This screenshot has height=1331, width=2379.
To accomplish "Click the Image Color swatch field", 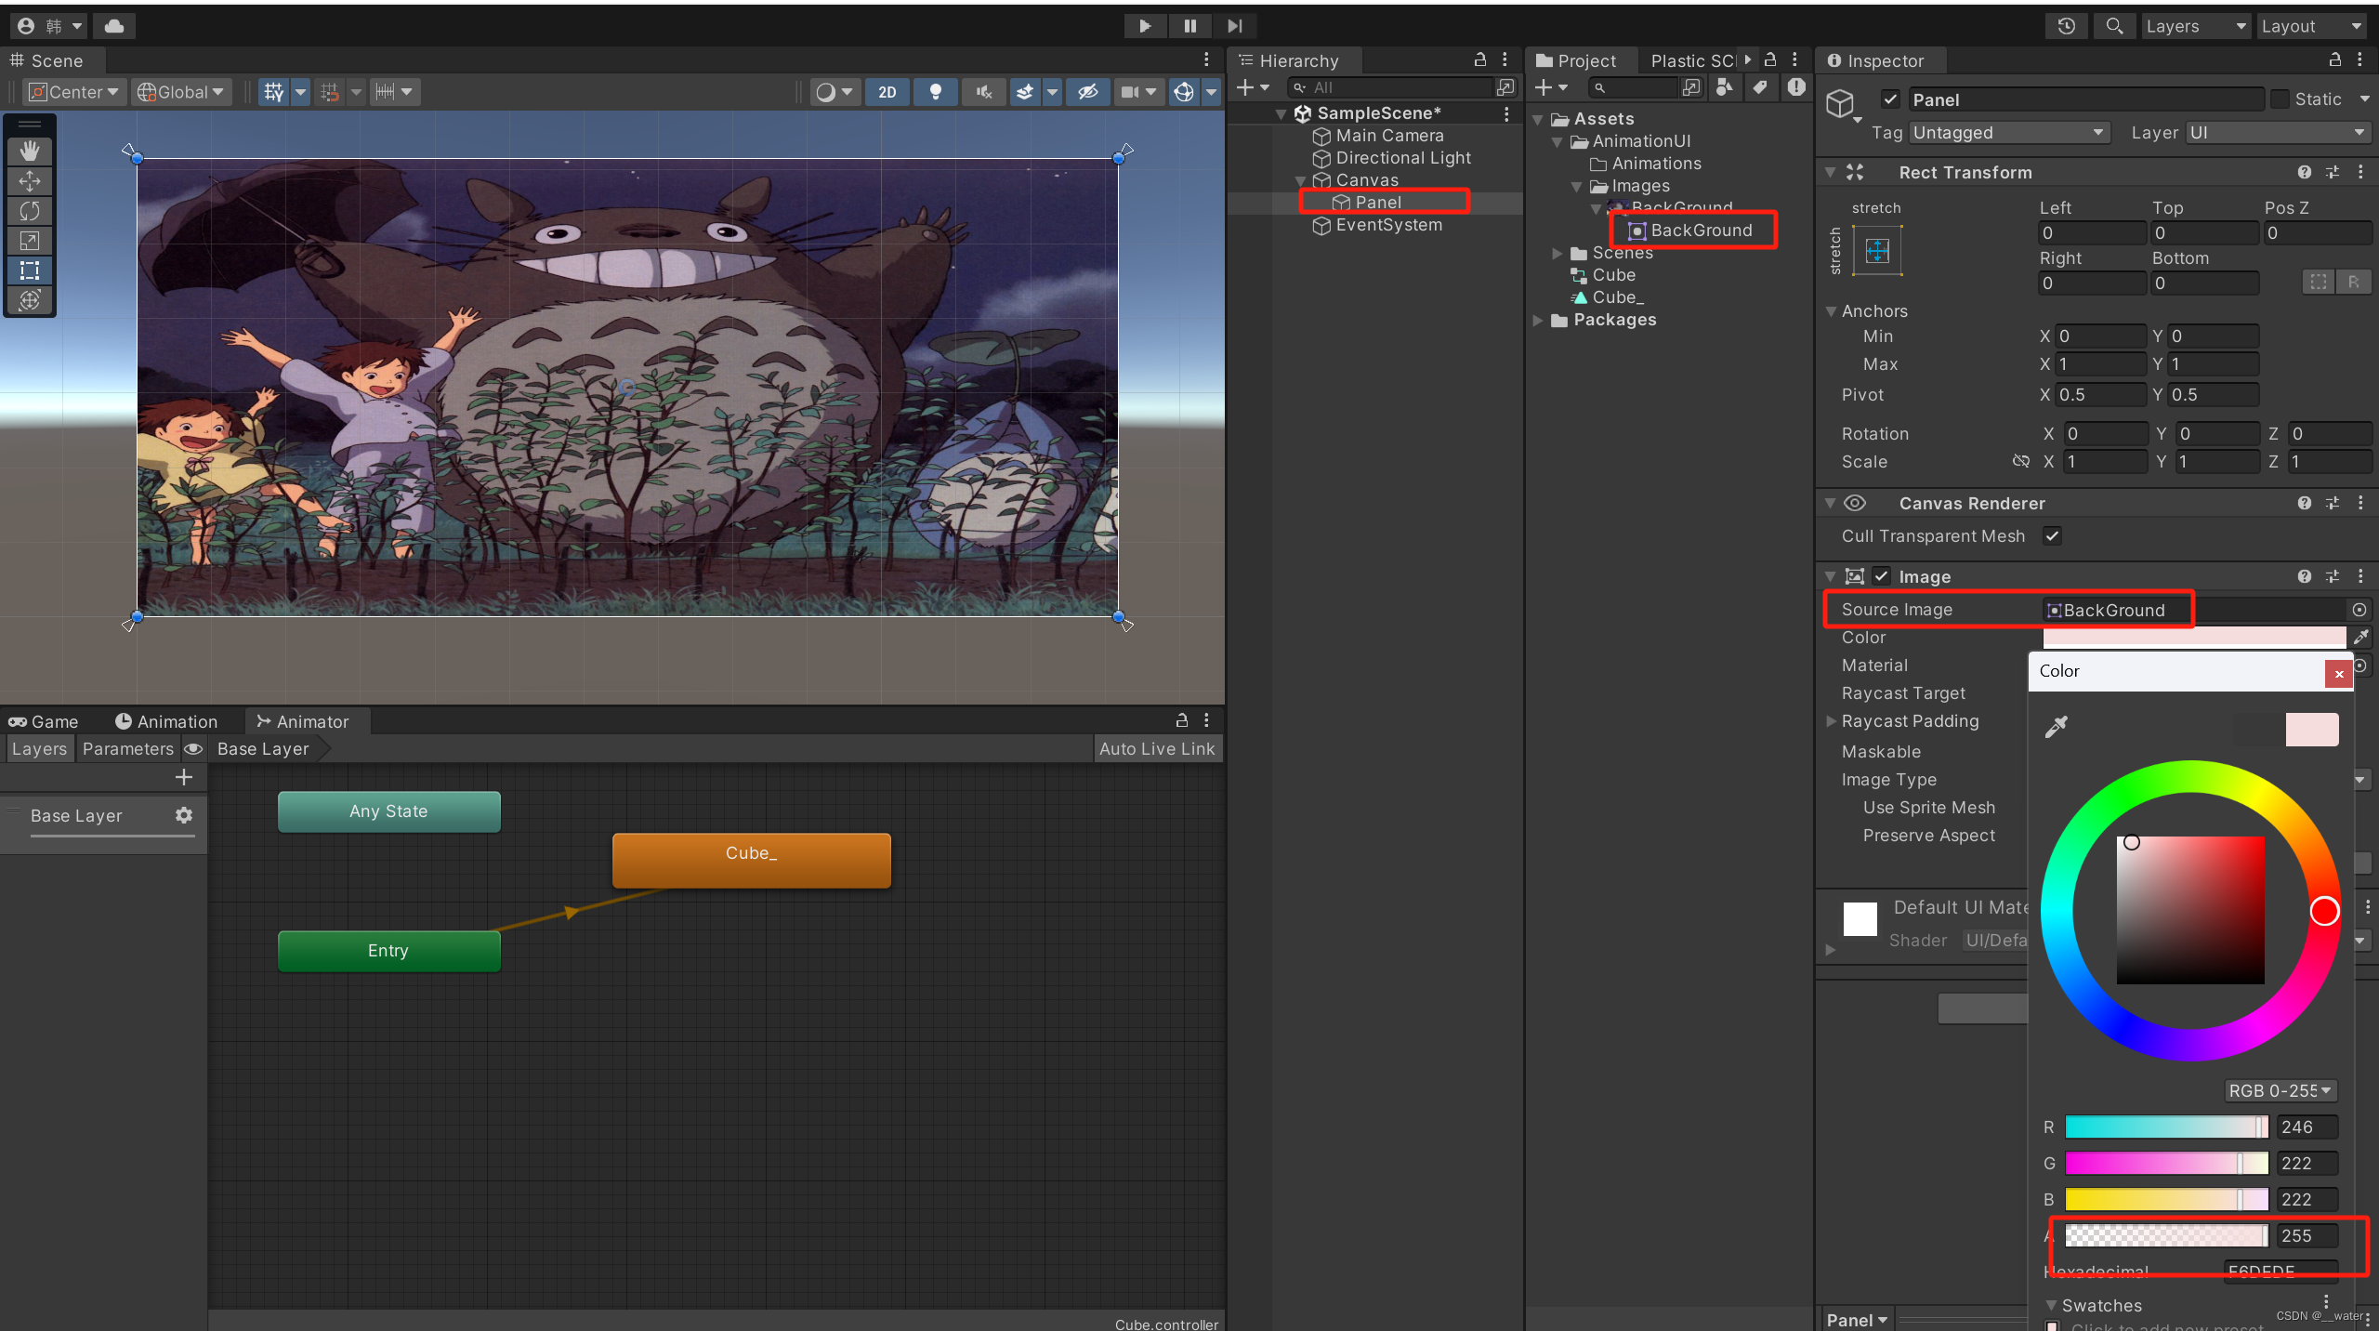I will pyautogui.click(x=2194, y=638).
